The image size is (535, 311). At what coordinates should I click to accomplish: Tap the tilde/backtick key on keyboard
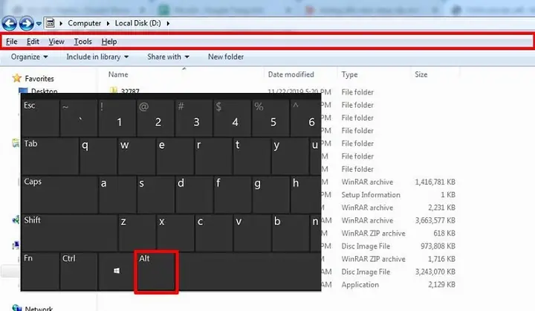[79, 118]
